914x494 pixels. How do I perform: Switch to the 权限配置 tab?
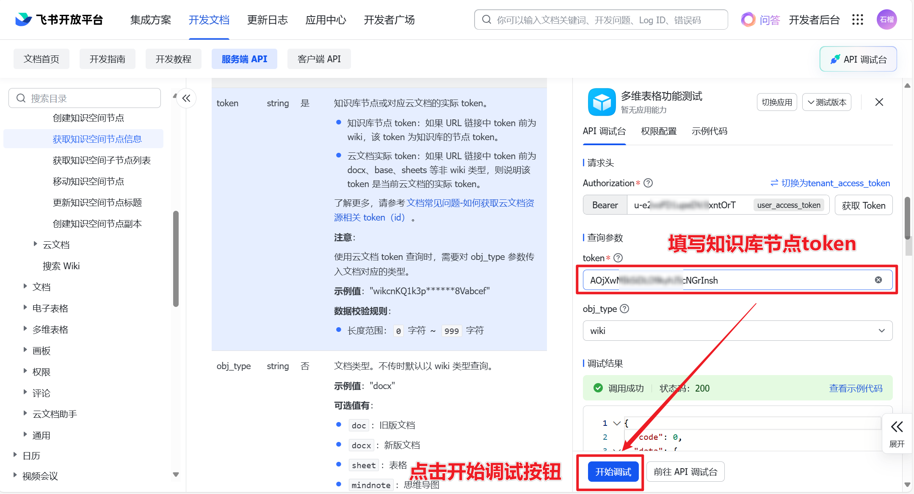click(x=659, y=131)
